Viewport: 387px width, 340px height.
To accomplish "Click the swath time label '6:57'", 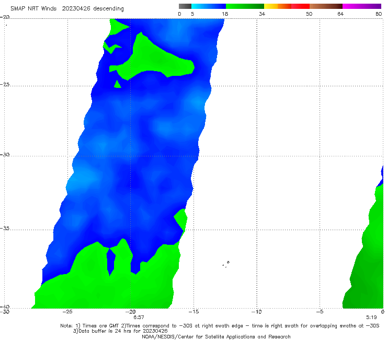I will [x=139, y=318].
